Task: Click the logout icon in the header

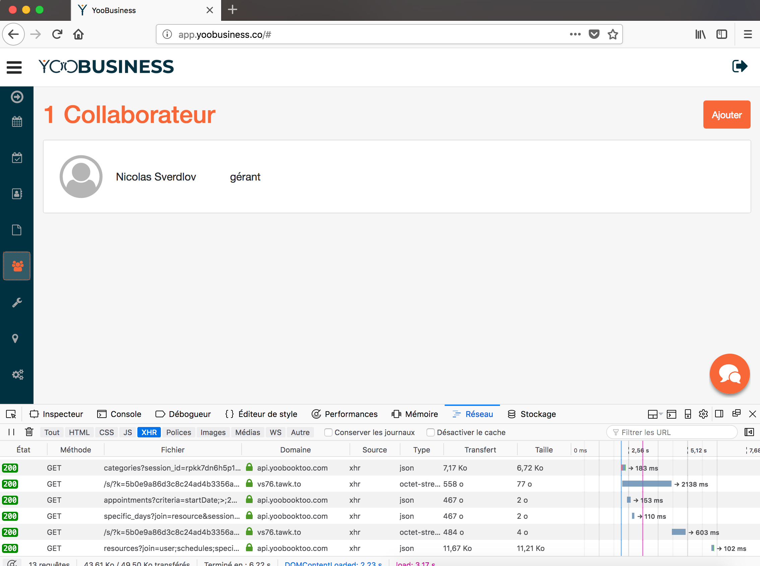Action: (x=740, y=66)
